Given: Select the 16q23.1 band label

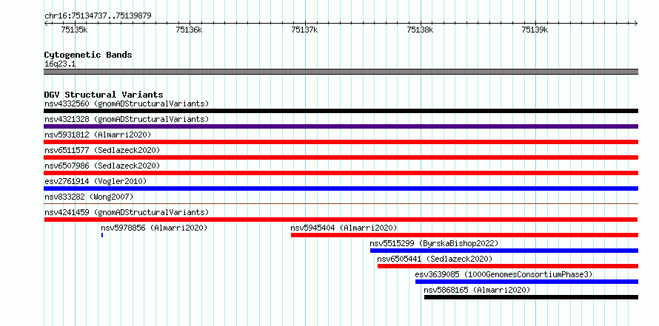Looking at the screenshot, I should pos(60,64).
